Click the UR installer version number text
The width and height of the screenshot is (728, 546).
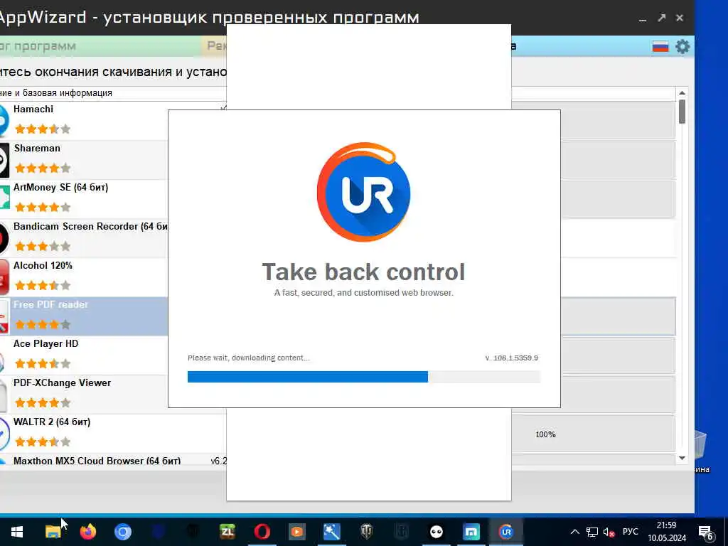click(x=512, y=358)
